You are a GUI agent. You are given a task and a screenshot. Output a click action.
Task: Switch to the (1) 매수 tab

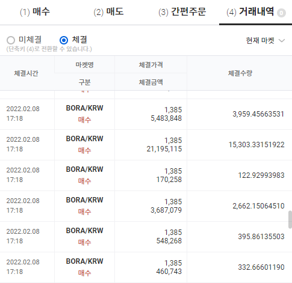click(35, 11)
